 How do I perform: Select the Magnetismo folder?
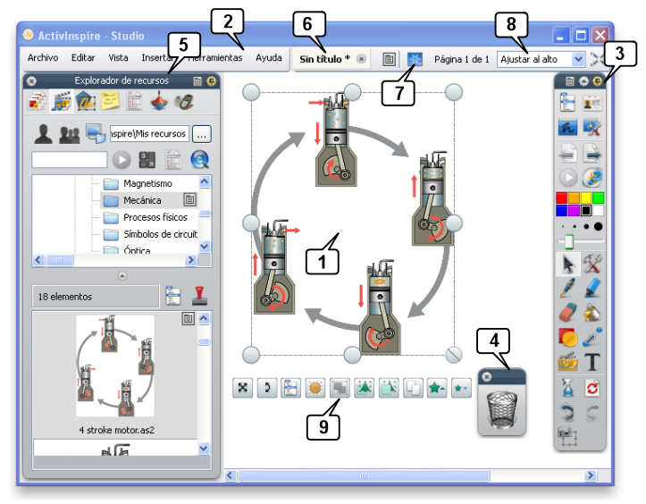coord(147,182)
